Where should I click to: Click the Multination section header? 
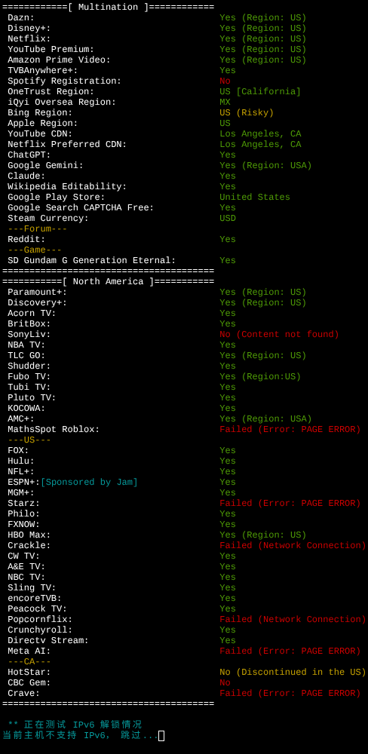(x=109, y=8)
